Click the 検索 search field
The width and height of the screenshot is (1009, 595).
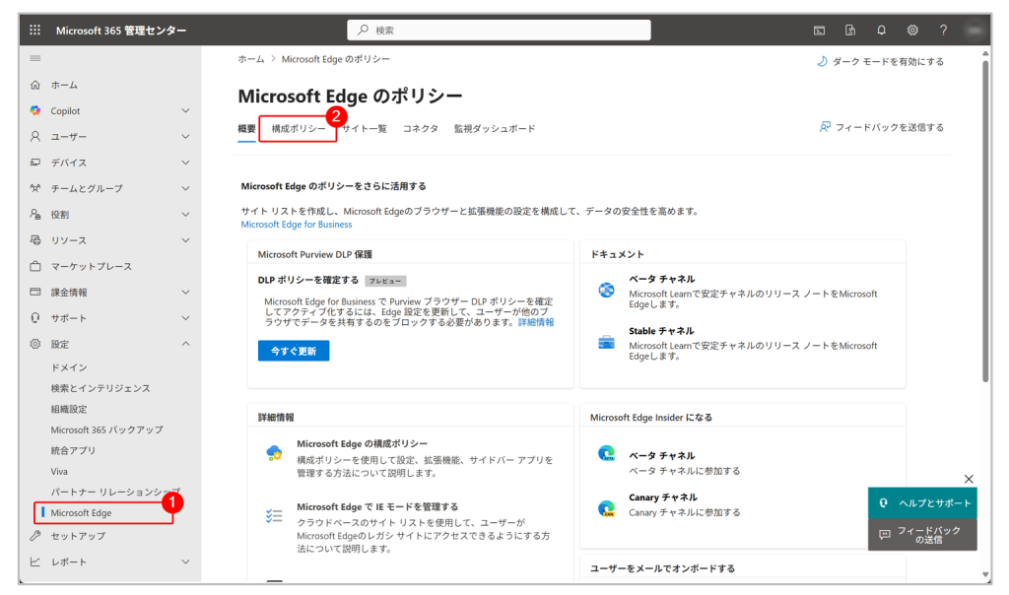click(499, 30)
